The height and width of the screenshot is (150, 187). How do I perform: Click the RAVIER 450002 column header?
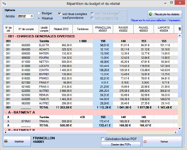pos(123,29)
